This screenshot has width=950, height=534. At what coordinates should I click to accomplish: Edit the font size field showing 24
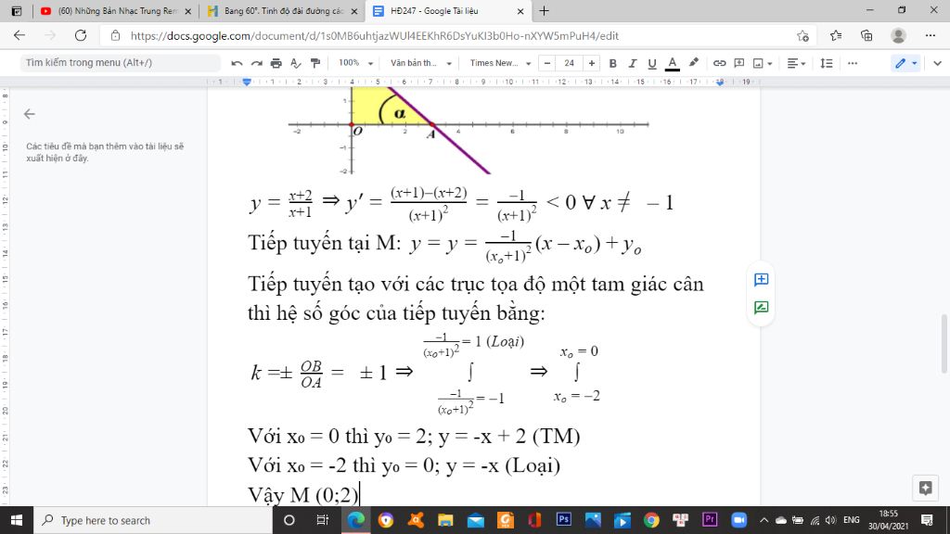tap(569, 63)
